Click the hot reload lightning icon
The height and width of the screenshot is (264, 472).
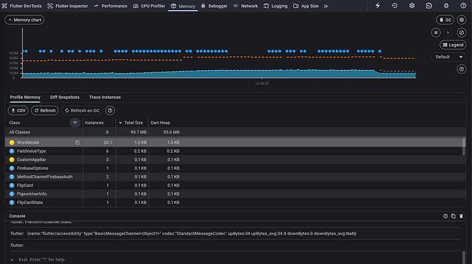(378, 5)
